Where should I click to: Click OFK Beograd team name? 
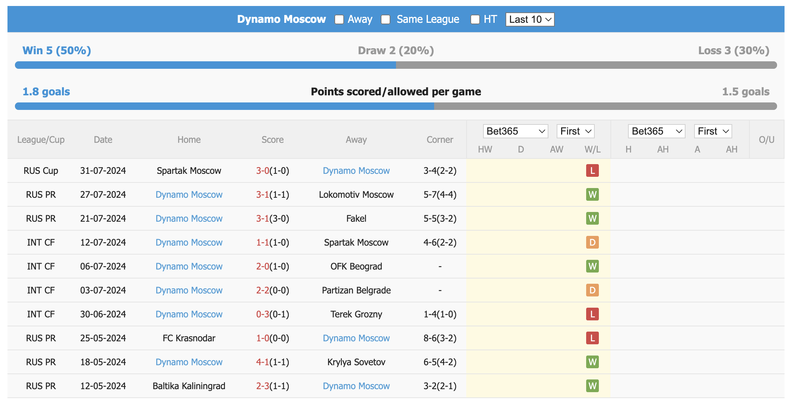(x=356, y=267)
